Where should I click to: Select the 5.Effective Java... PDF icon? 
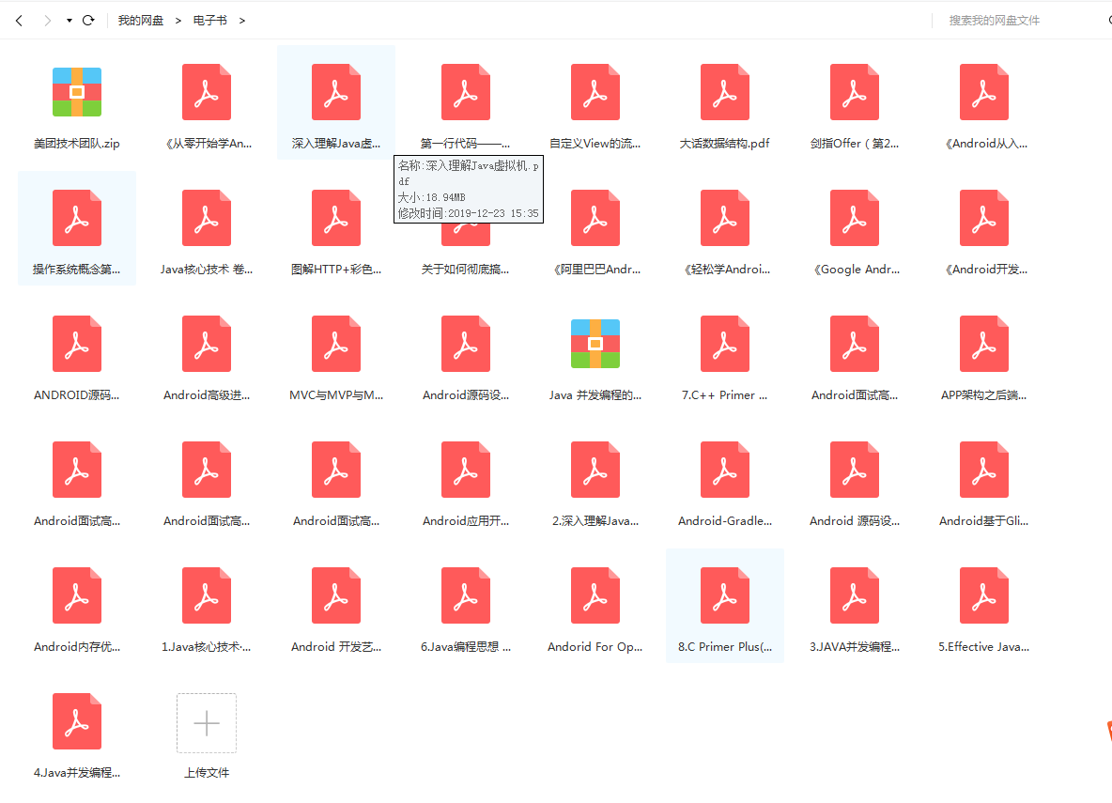pyautogui.click(x=984, y=595)
